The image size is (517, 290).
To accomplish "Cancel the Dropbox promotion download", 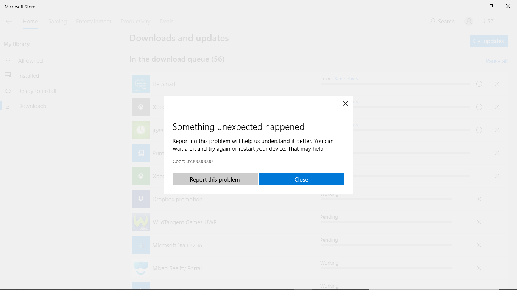I will point(479,199).
